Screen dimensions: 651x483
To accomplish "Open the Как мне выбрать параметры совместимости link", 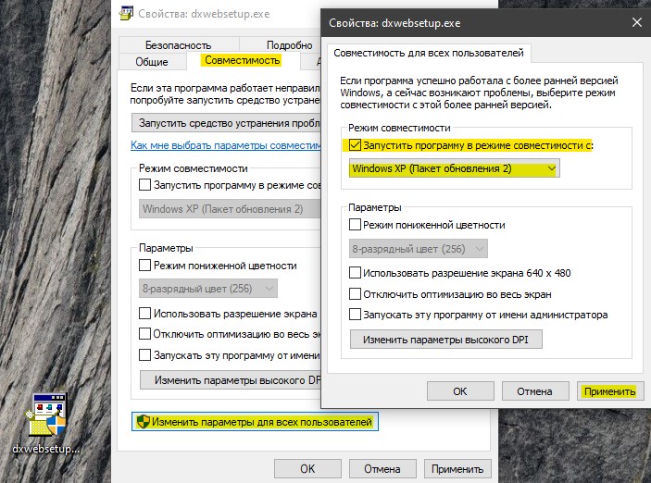I will [x=226, y=145].
